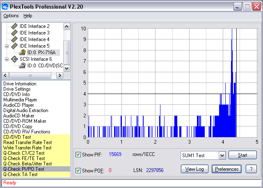Toggle the Show PIF checkbox
The image size is (263, 188).
pyautogui.click(x=78, y=154)
